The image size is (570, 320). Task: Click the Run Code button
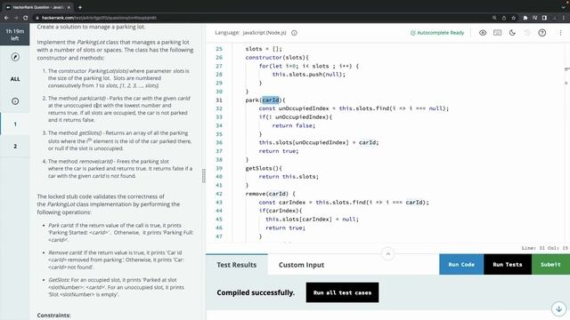pyautogui.click(x=461, y=265)
